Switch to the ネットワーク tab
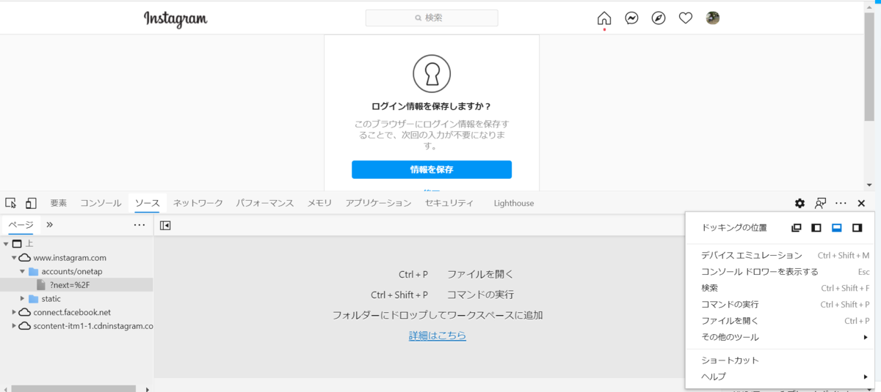This screenshot has width=881, height=392. 198,203
